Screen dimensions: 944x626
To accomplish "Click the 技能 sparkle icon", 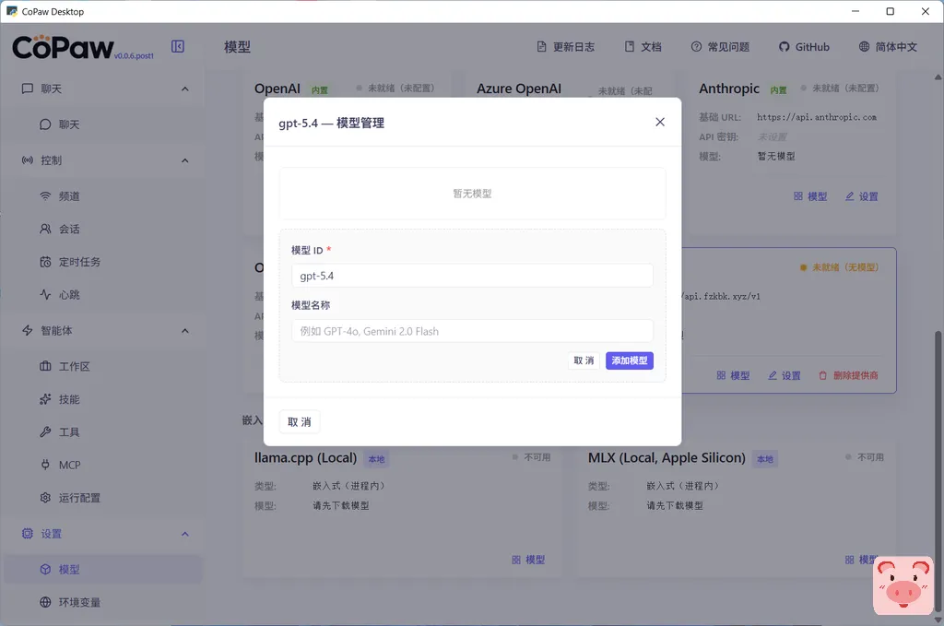I will pos(45,399).
